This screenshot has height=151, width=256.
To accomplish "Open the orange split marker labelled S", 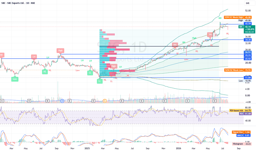I will (x=105, y=101).
